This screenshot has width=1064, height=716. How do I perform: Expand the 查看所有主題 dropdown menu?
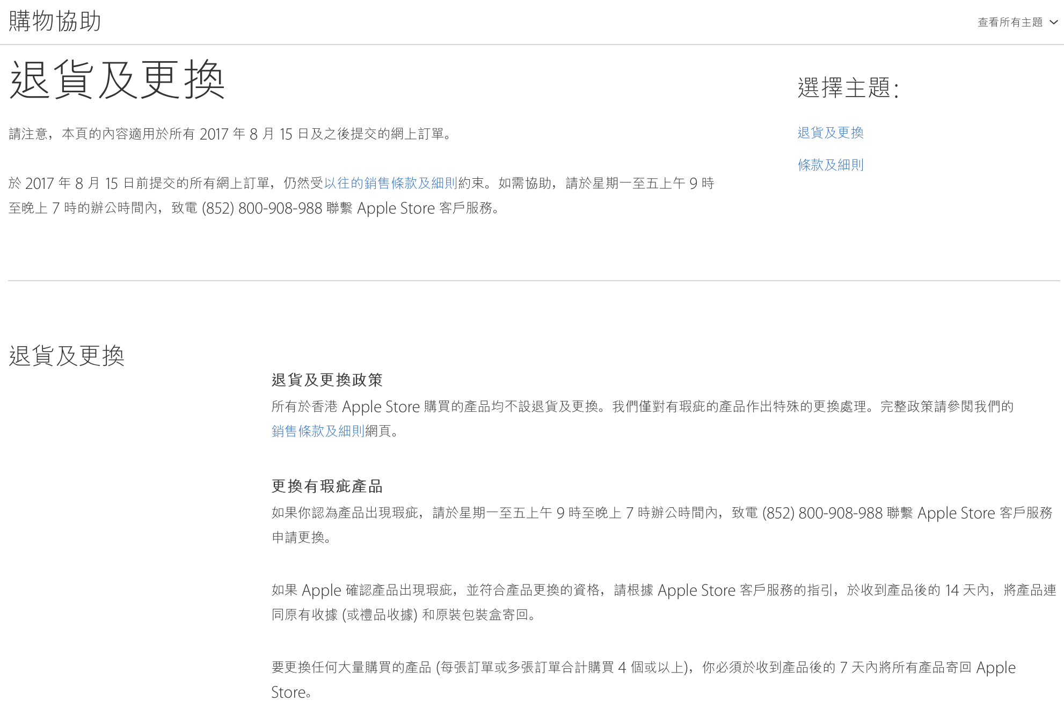(1010, 22)
